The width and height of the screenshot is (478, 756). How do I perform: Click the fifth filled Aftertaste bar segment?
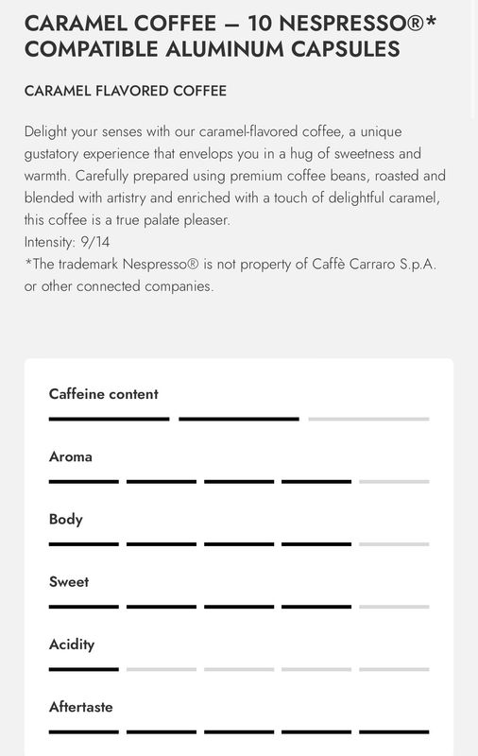pos(394,732)
